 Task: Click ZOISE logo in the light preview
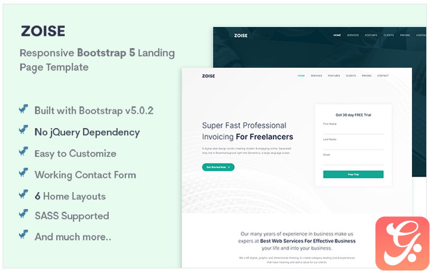coord(208,76)
